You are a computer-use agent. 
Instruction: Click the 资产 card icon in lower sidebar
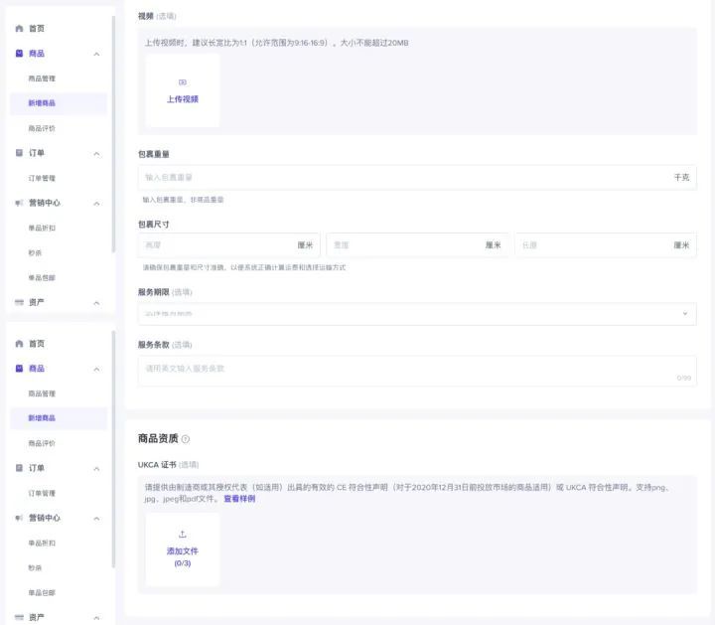tap(19, 617)
